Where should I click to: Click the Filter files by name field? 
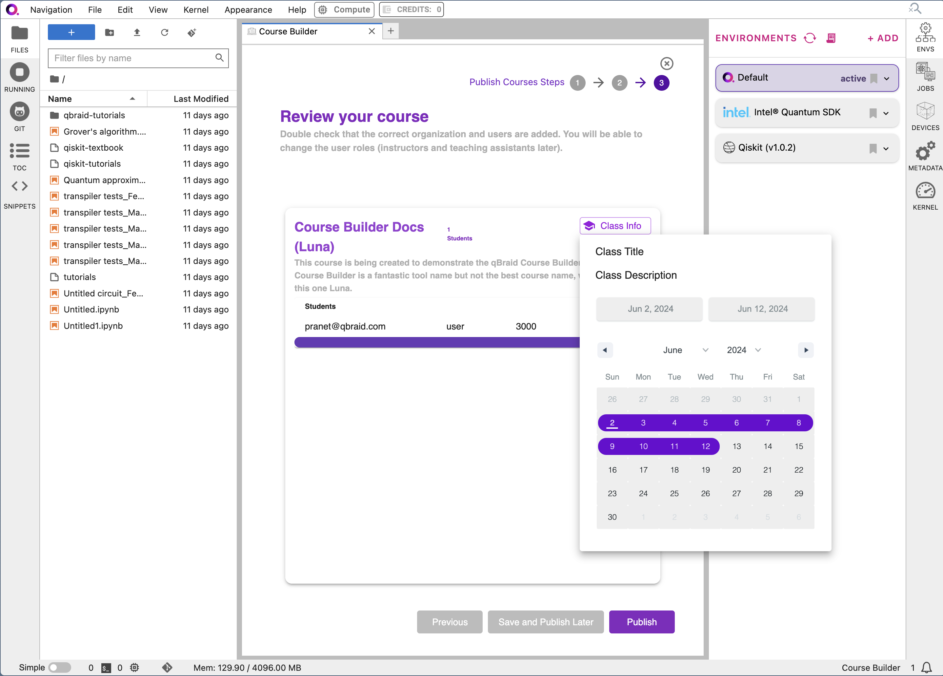tap(138, 58)
